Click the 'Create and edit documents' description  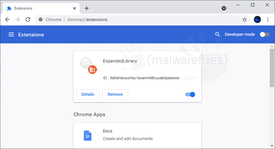(128, 139)
